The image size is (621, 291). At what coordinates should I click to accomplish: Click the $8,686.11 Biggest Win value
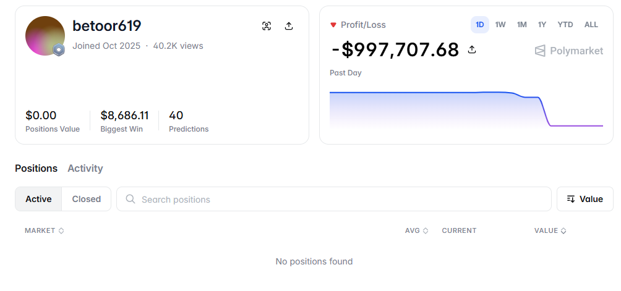click(x=124, y=116)
